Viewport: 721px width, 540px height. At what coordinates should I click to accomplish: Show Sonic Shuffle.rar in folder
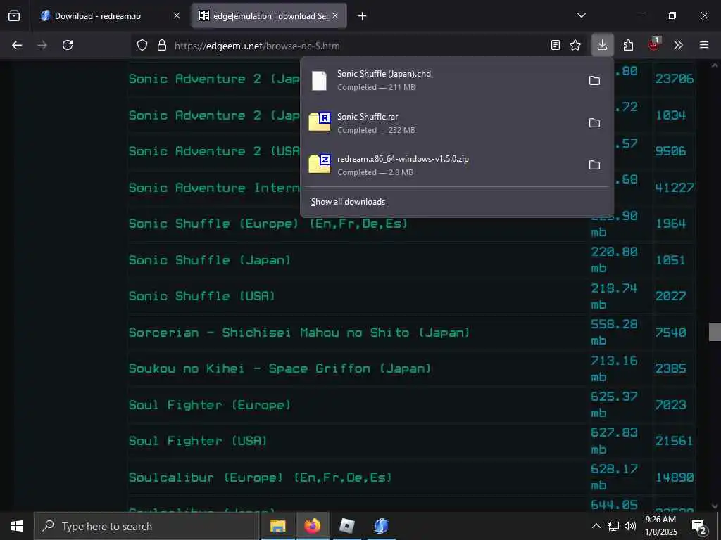click(x=594, y=123)
